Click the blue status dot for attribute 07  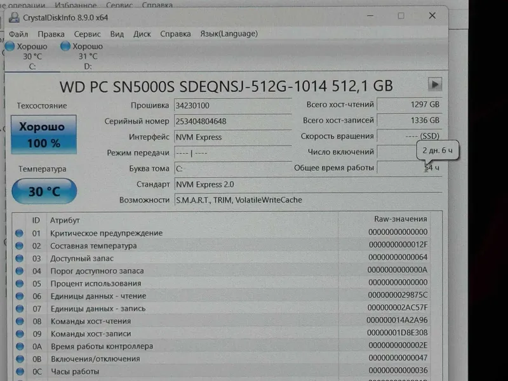coord(20,309)
